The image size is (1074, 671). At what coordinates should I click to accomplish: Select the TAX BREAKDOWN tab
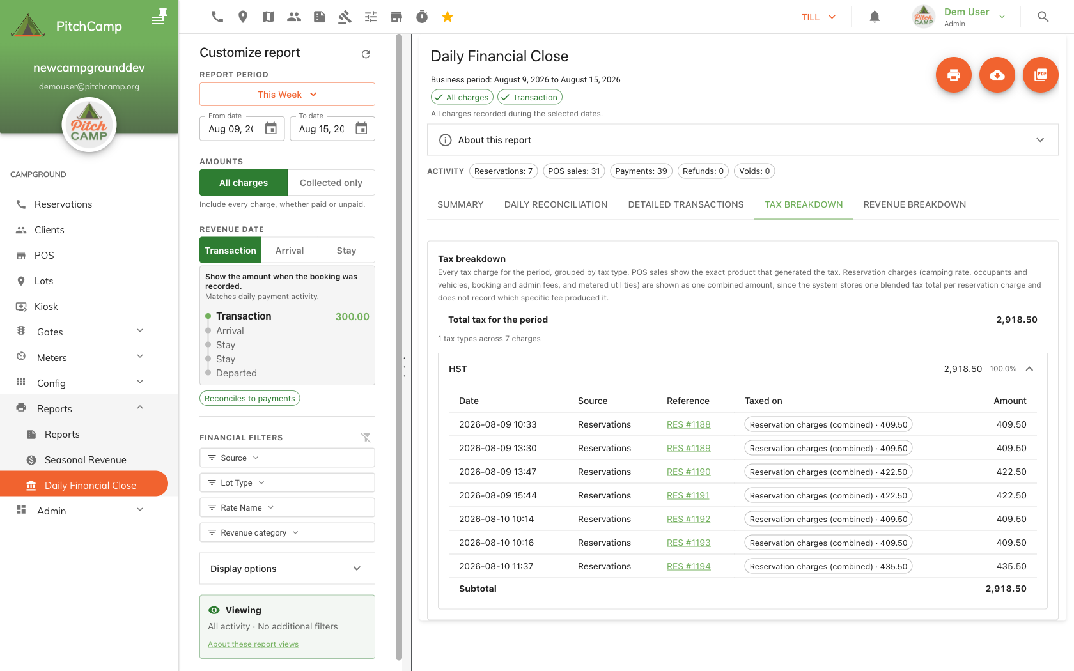coord(804,204)
